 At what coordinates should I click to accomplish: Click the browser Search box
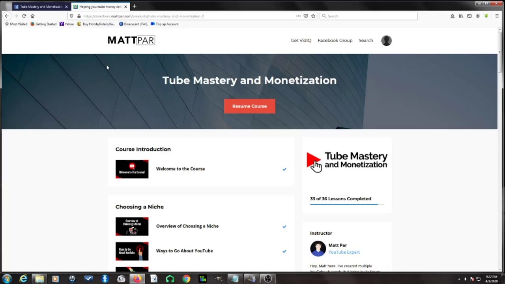[368, 16]
